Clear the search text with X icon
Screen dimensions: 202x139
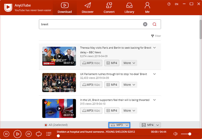click(145, 24)
